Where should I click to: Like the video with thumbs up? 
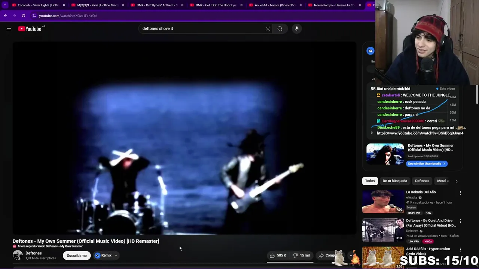pos(278,256)
